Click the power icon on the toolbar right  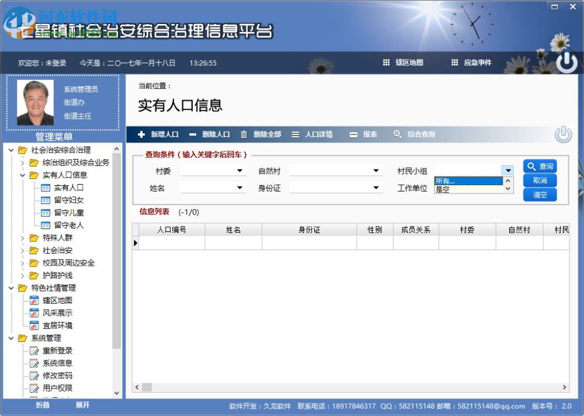[x=562, y=134]
